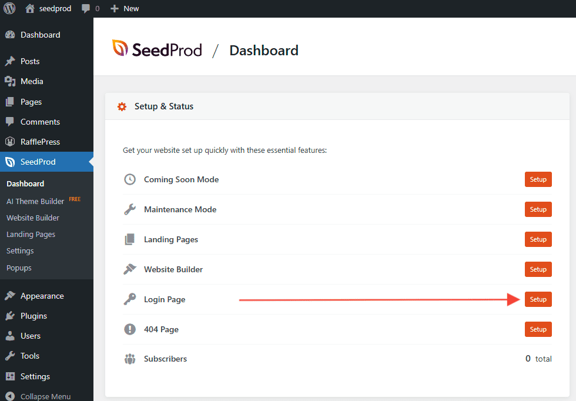576x401 pixels.
Task: Open comments via the speech bubble icon
Action: click(86, 8)
